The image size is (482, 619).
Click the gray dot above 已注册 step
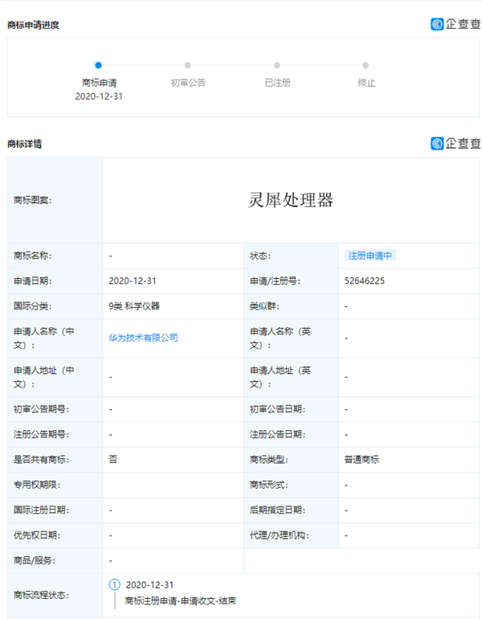click(276, 65)
